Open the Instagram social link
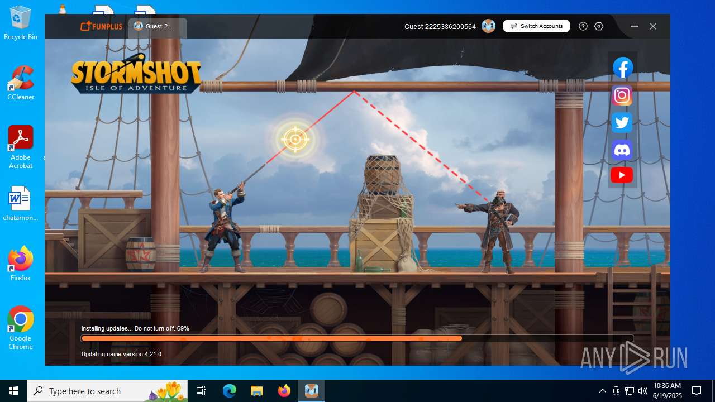Image resolution: width=715 pixels, height=402 pixels. 622,95
